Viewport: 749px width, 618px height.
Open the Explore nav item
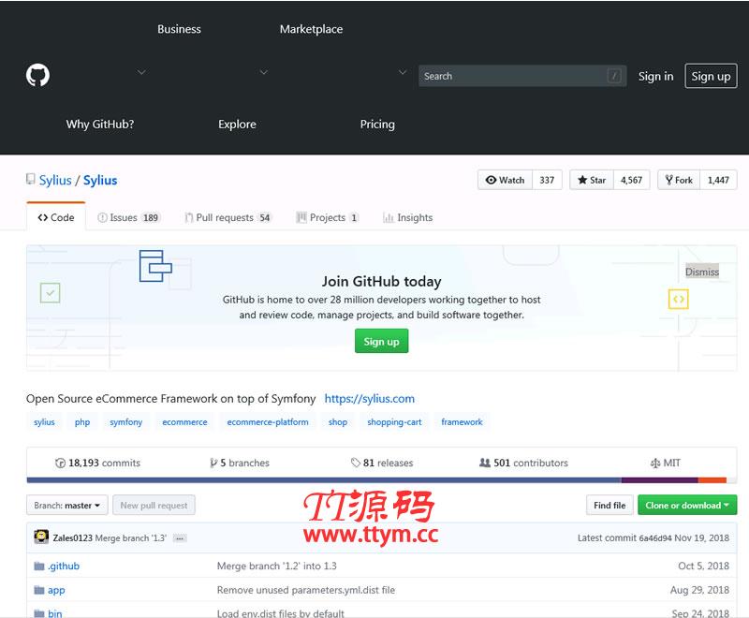(237, 125)
